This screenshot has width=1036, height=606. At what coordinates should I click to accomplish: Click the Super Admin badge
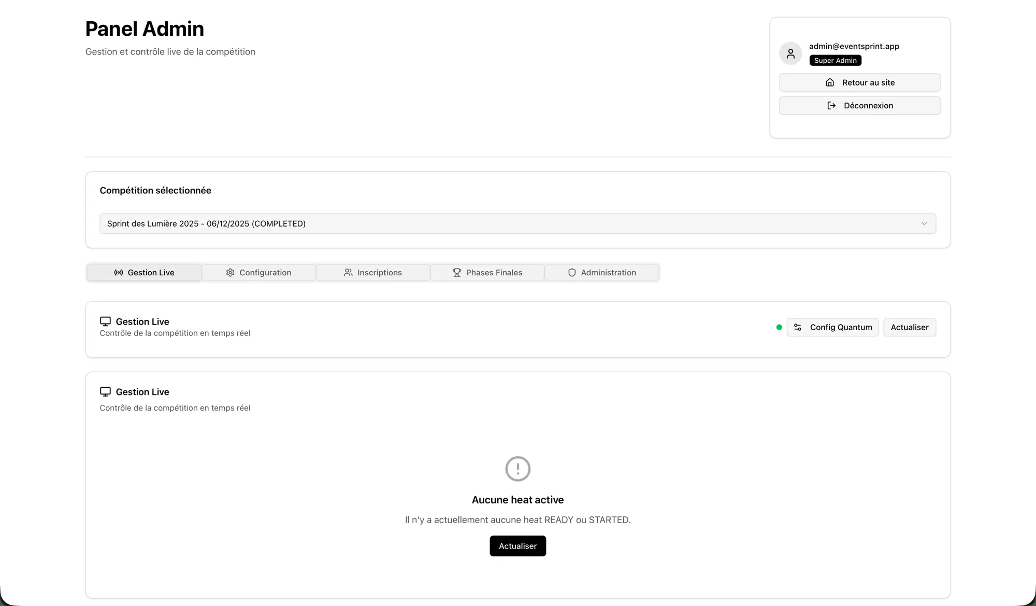836,61
